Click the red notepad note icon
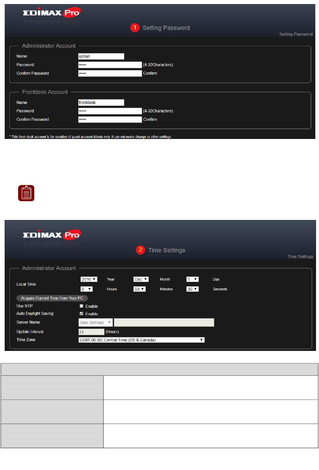319x470 pixels. (26, 193)
